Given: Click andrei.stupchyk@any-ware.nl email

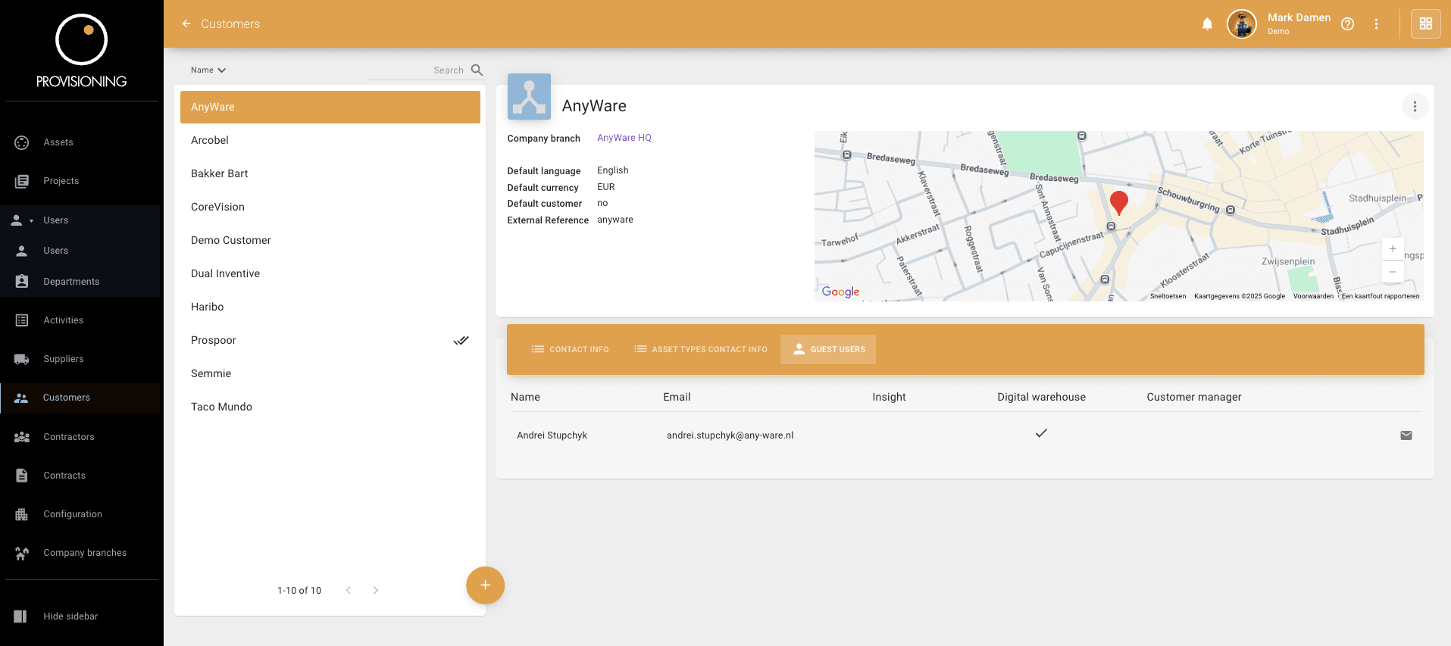Looking at the screenshot, I should [x=730, y=435].
